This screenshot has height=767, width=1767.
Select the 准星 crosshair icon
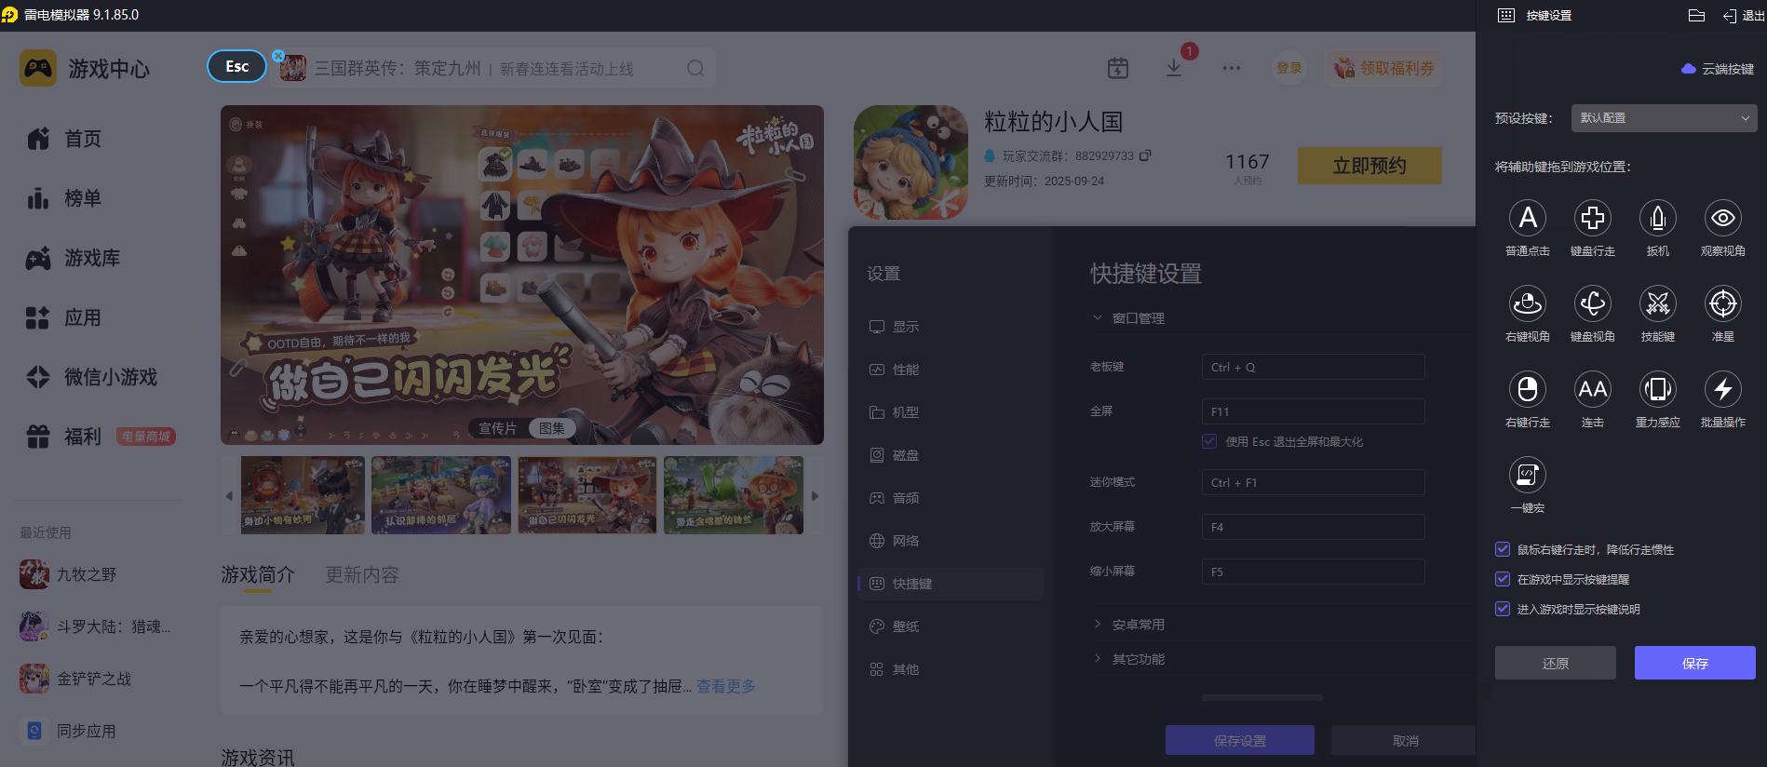pos(1723,303)
